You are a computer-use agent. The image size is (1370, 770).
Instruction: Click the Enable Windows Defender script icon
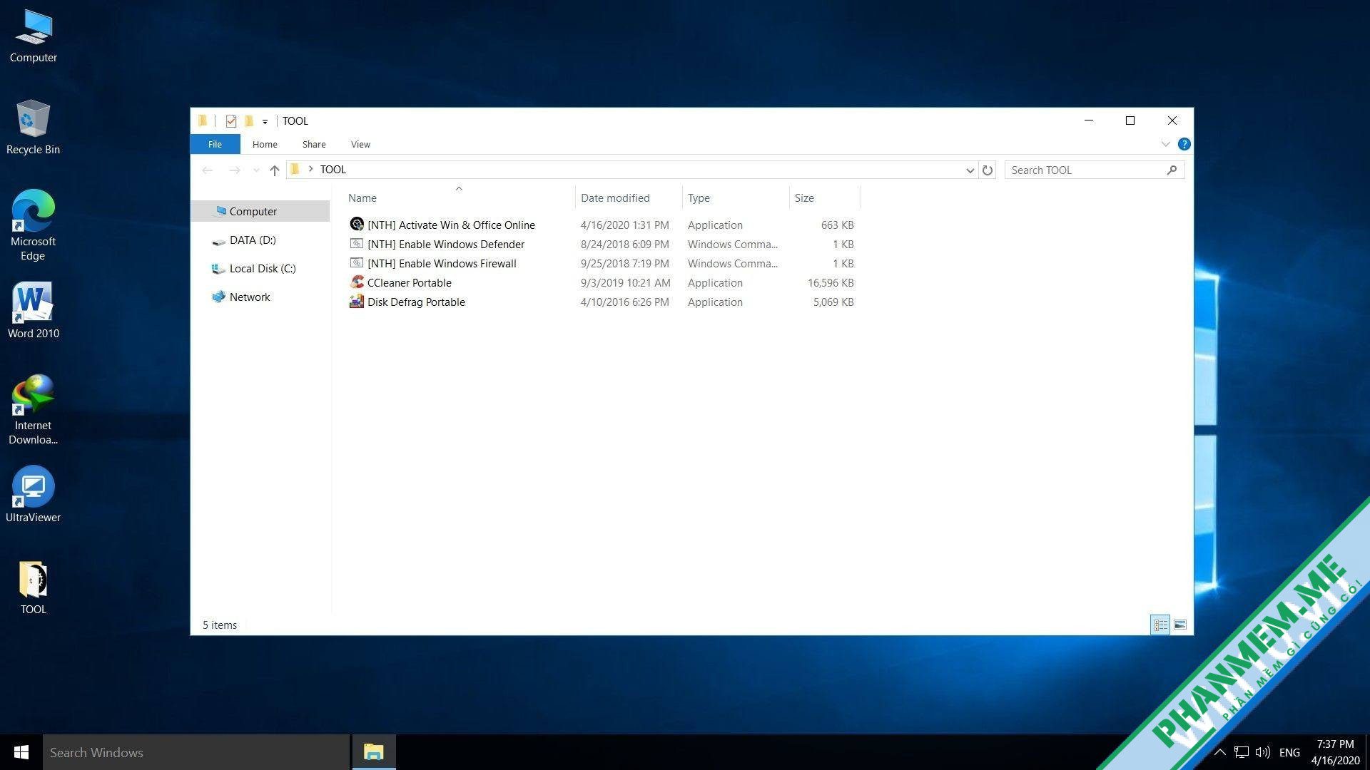tap(356, 244)
